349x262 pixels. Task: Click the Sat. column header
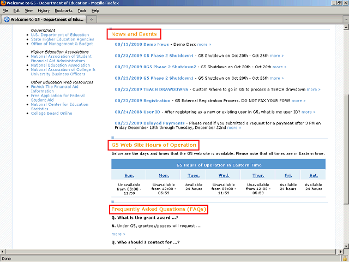click(x=314, y=175)
